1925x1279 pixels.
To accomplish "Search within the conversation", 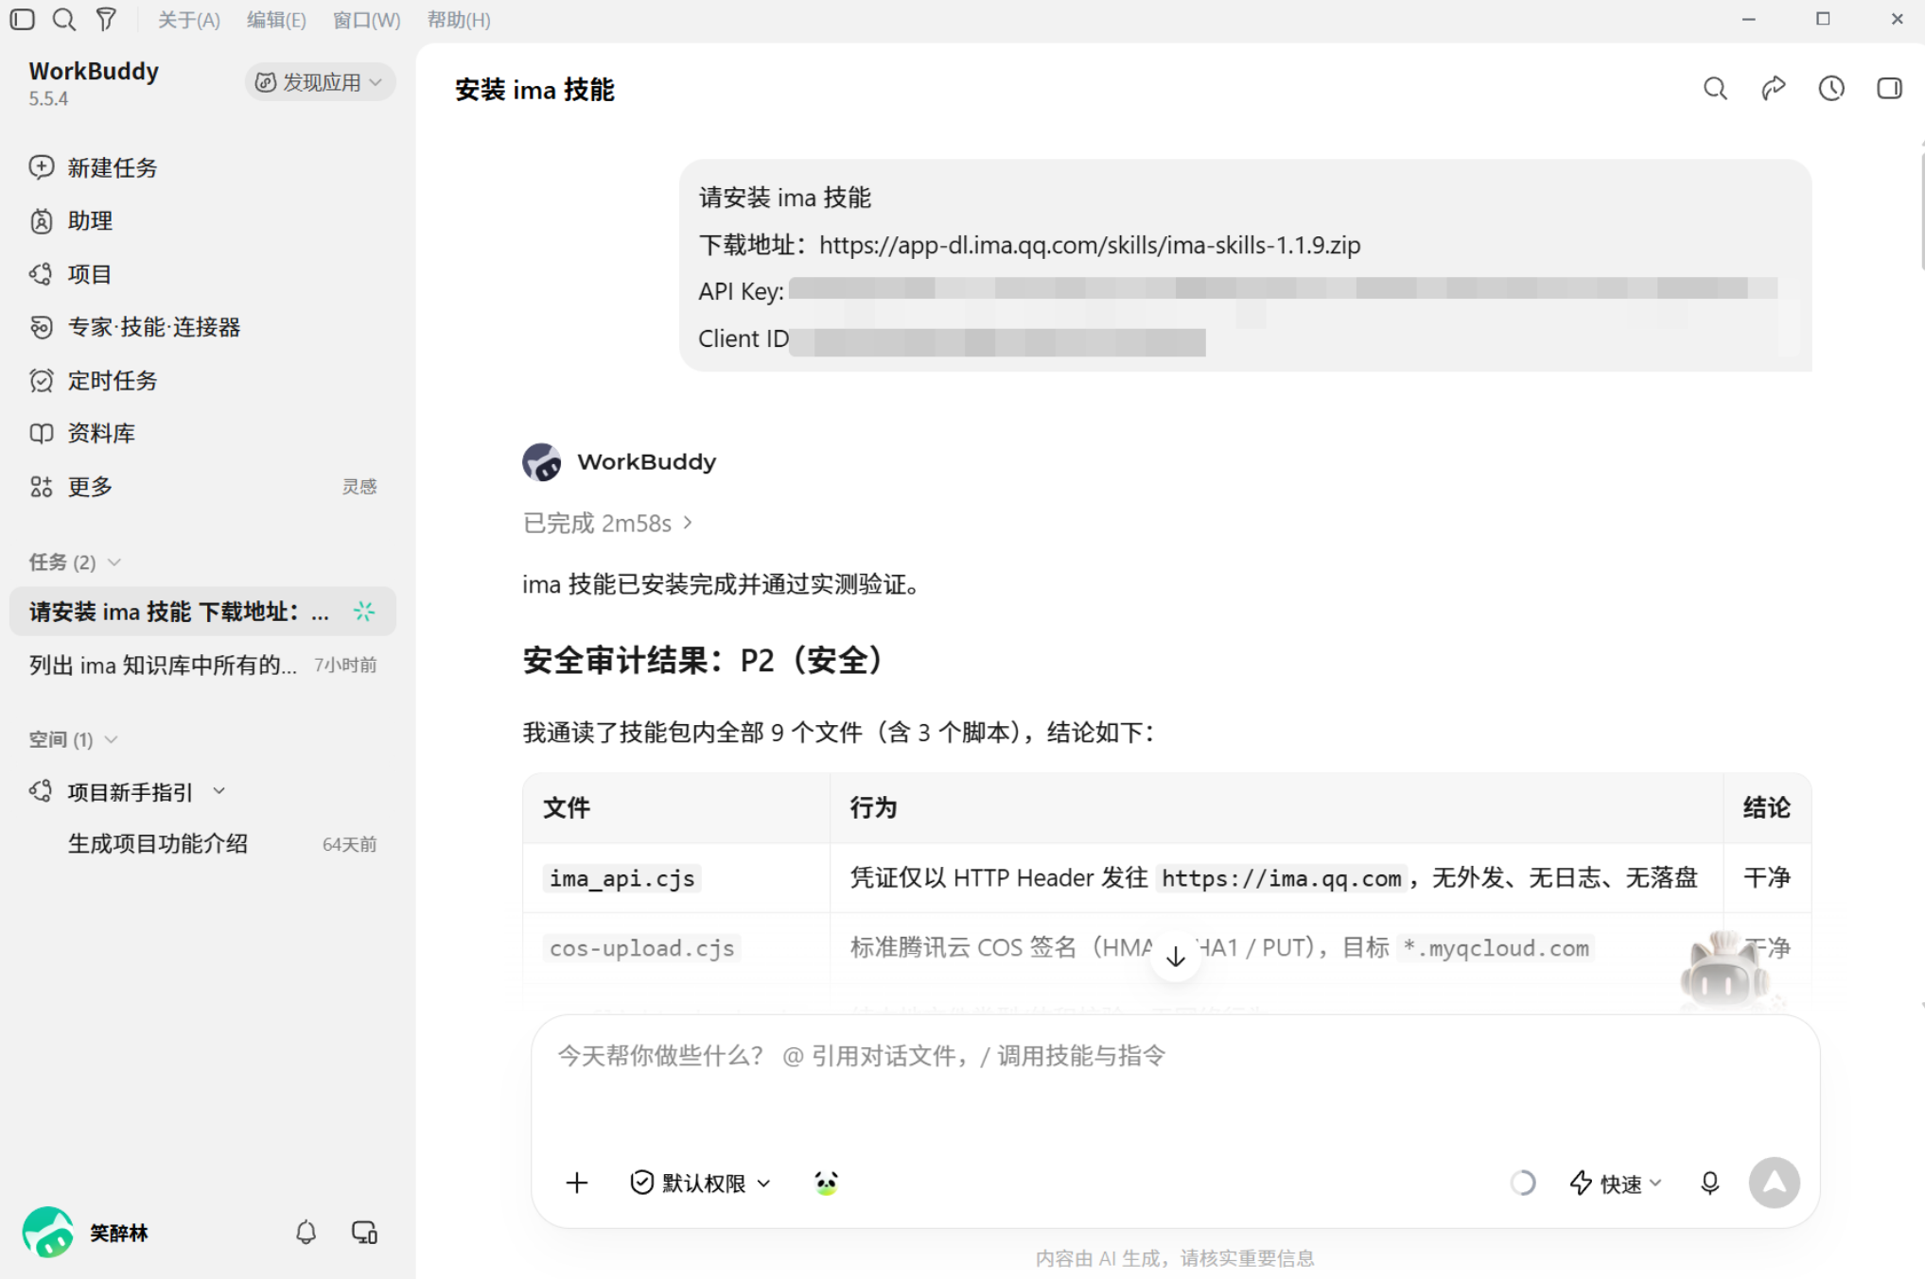I will point(1715,89).
